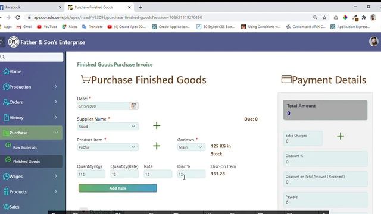Open the Supplier Name dropdown

click(x=108, y=127)
